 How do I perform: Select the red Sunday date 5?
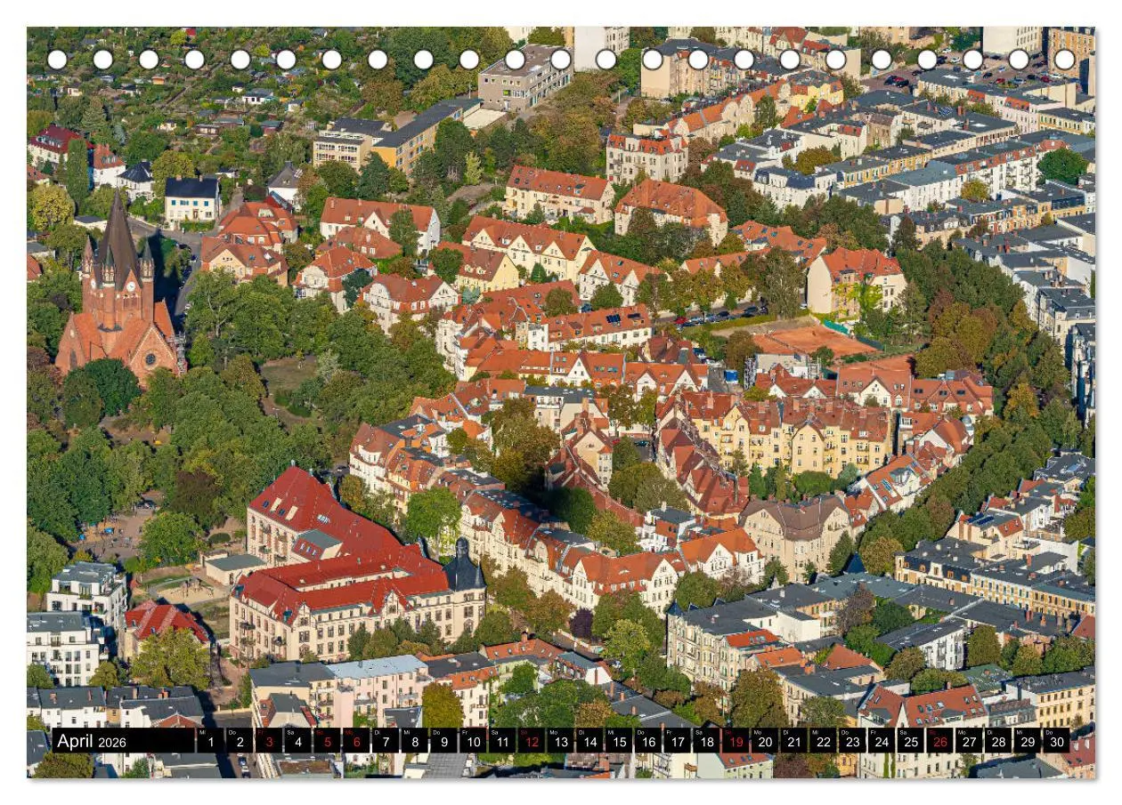click(x=327, y=741)
